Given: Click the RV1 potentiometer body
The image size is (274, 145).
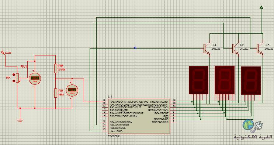Looking at the screenshot, I should [17, 78].
